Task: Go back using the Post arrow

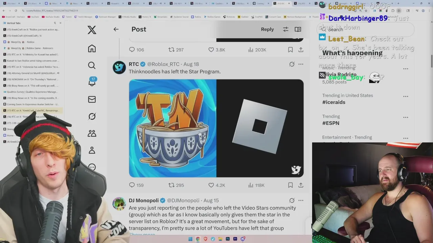Action: (116, 29)
